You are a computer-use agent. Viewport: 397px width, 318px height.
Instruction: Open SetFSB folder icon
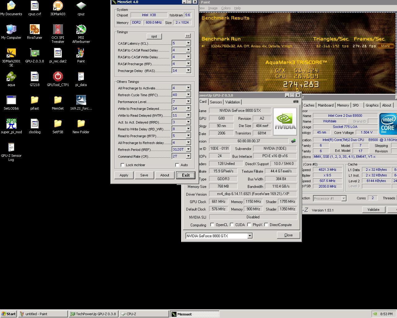tap(58, 126)
